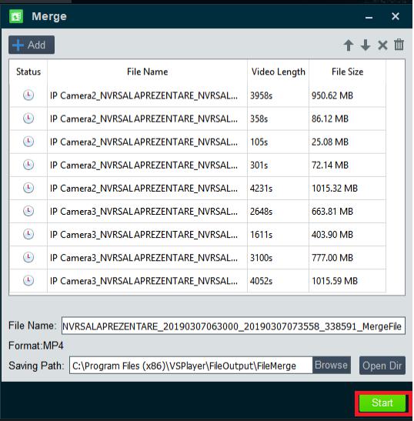Click the merged File Name input field

click(x=233, y=326)
